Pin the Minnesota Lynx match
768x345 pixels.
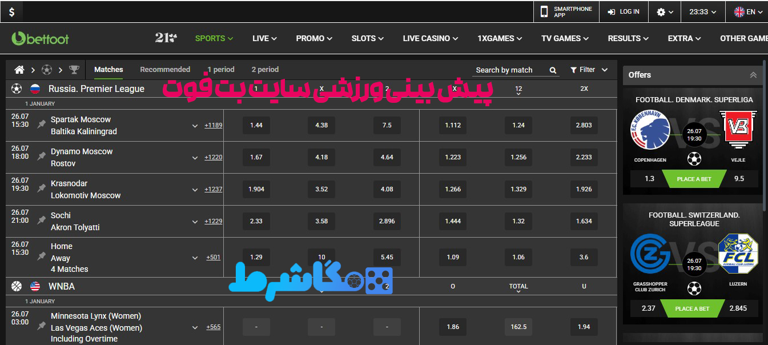[41, 326]
